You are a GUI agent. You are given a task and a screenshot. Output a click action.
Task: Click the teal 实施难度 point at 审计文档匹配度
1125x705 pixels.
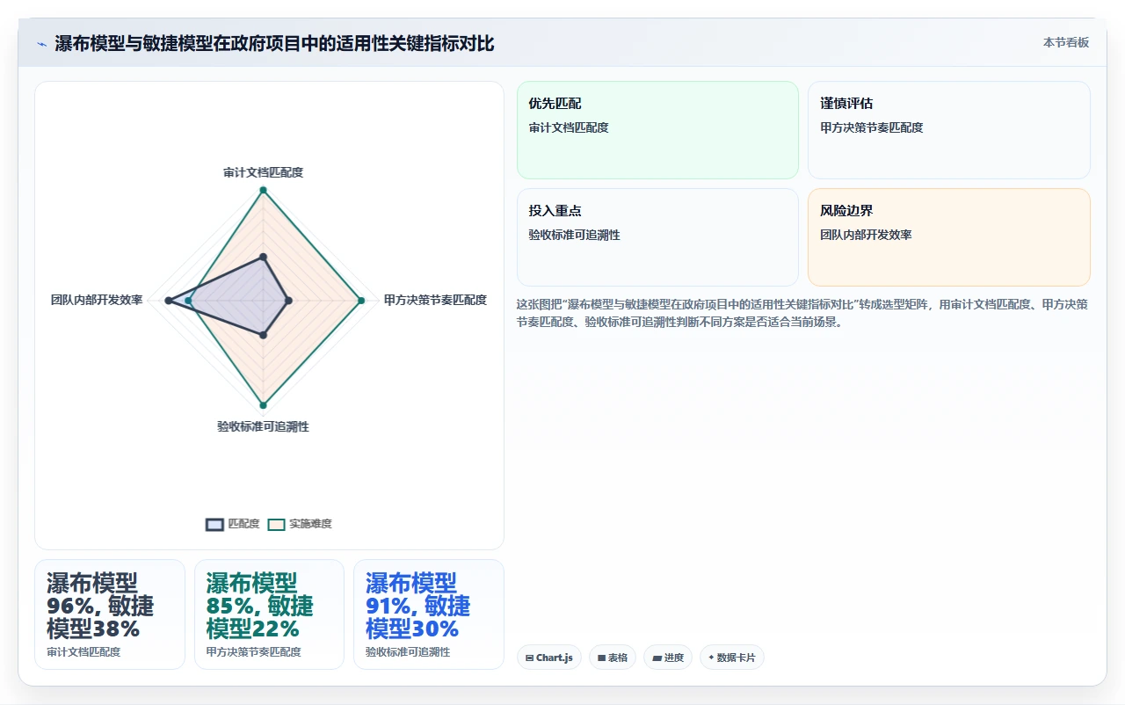[263, 191]
